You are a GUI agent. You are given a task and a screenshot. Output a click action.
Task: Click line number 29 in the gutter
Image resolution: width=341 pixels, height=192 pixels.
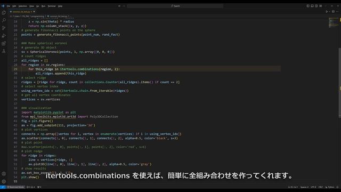point(15,69)
